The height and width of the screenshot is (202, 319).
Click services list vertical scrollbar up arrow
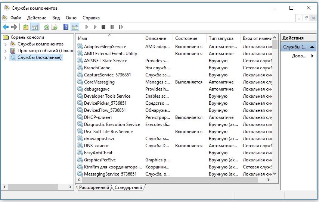coord(275,37)
